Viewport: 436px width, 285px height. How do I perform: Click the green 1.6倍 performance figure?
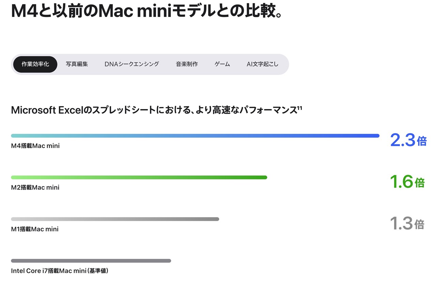coord(408,182)
